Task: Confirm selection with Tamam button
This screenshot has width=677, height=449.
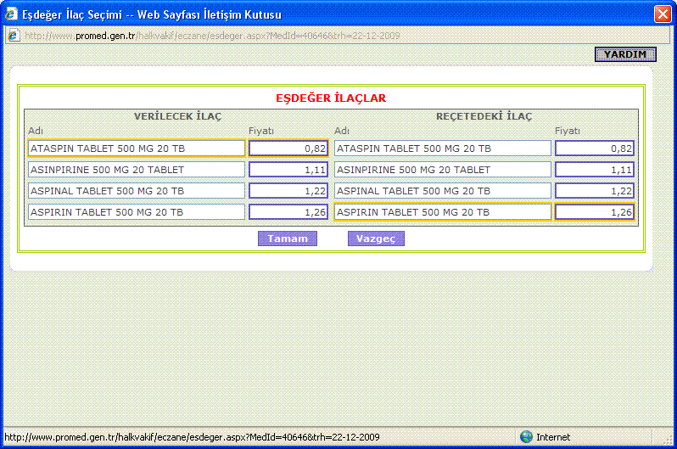Action: click(x=288, y=239)
